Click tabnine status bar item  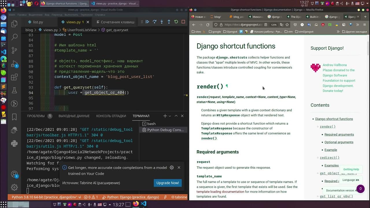pyautogui.click(x=179, y=197)
